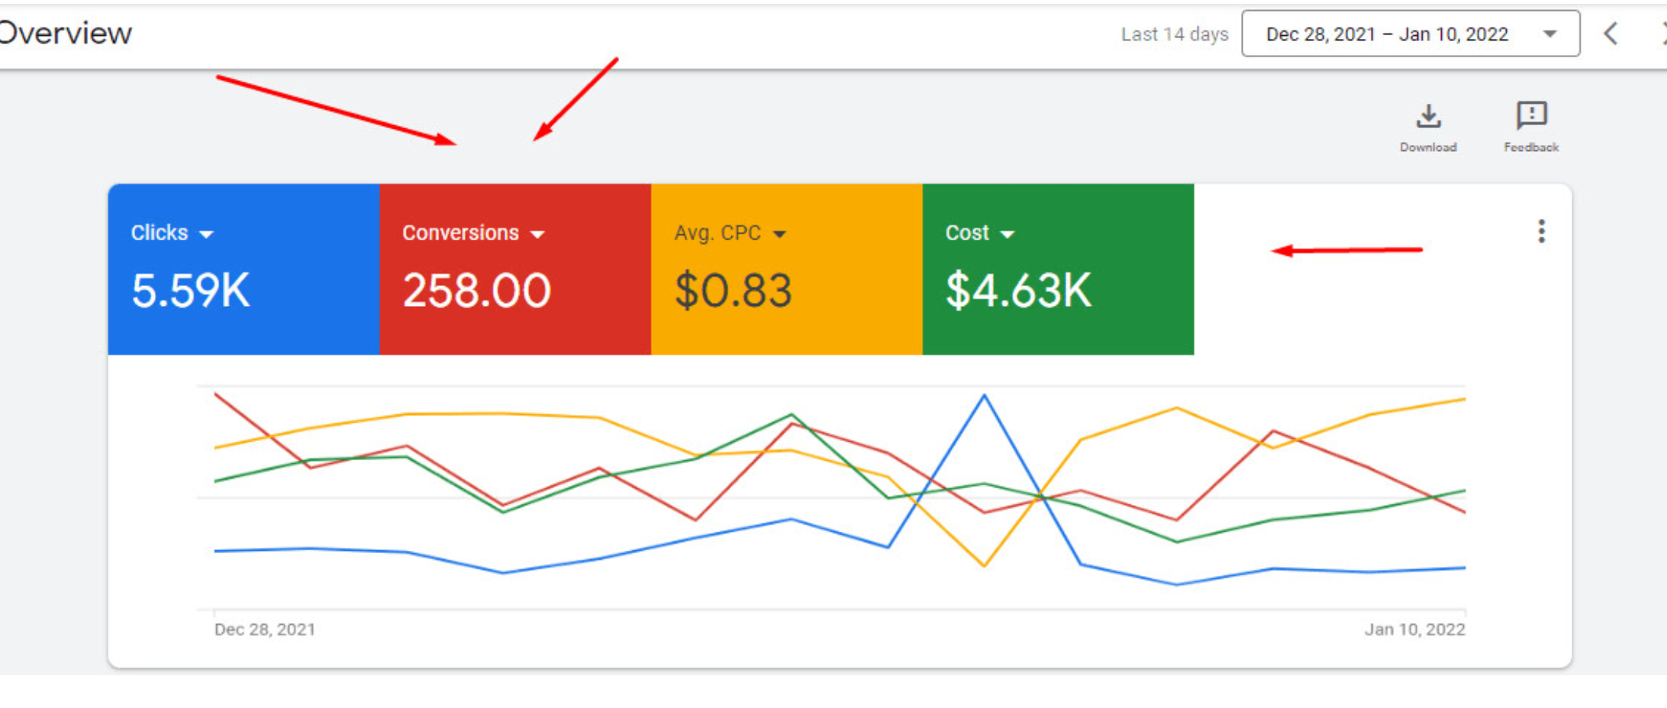Open the Dec 28, 2021 – Jan 10, 2022 picker
This screenshot has width=1667, height=708.
click(x=1386, y=34)
